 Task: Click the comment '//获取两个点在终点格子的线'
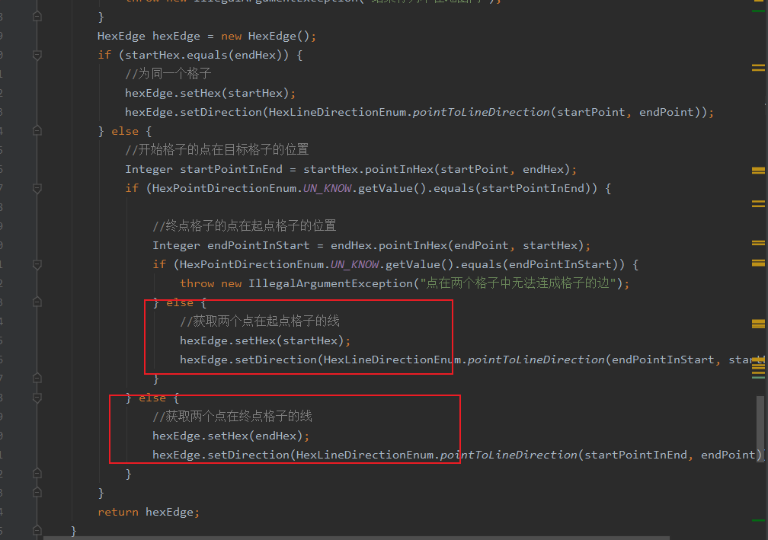[x=232, y=417]
